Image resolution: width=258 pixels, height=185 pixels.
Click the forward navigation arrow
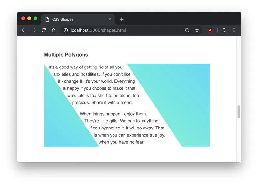34,30
